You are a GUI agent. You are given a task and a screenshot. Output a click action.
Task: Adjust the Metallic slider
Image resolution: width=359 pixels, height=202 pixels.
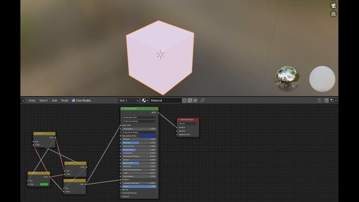pos(140,139)
